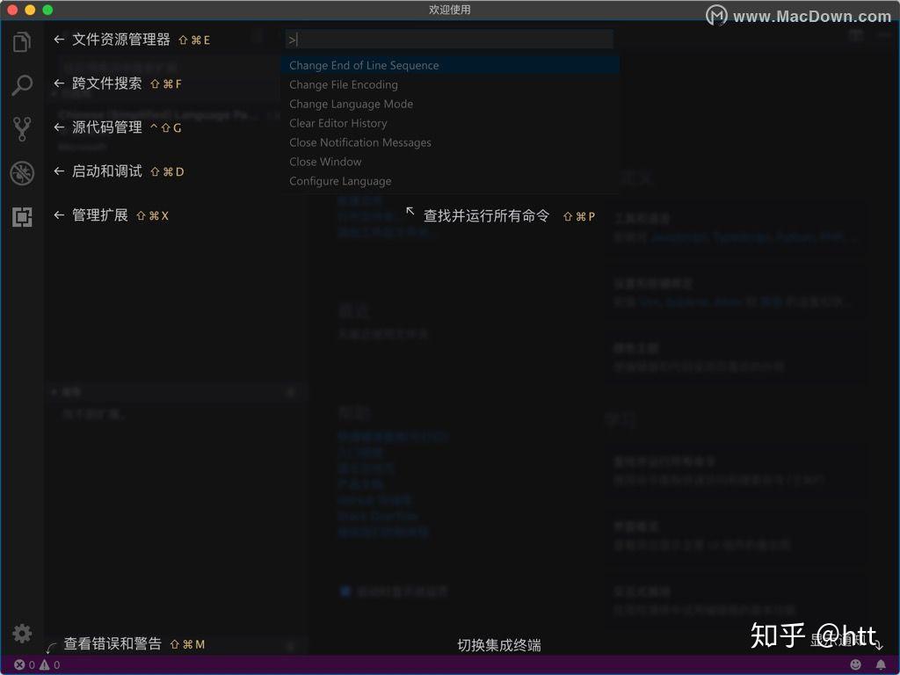Open the Explorer files icon in the activity bar
The image size is (900, 675).
22,42
